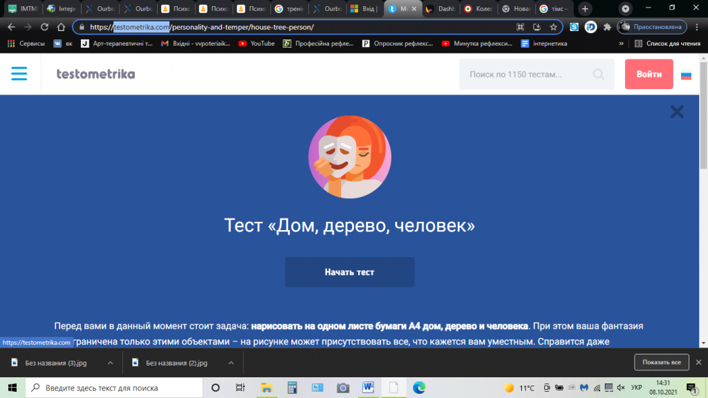Click the browser extensions puzzle piece icon
This screenshot has width=708, height=398.
pos(606,28)
